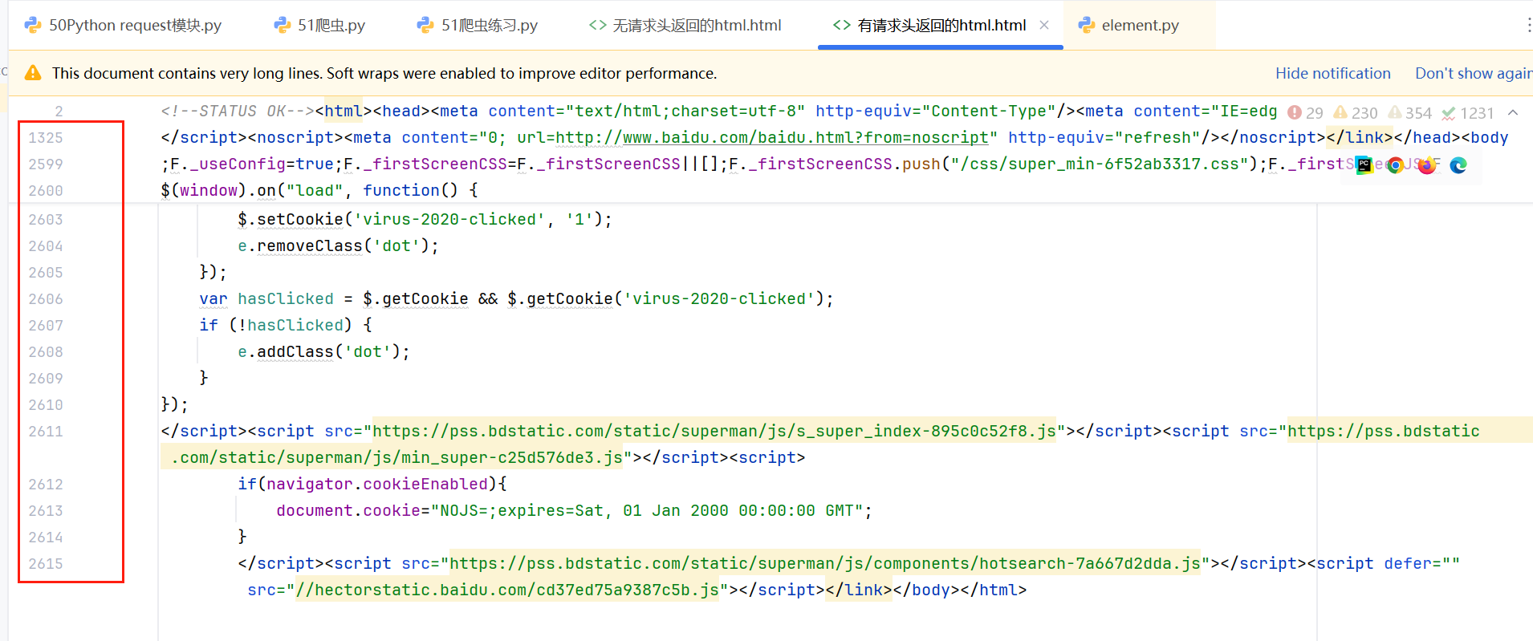Click the www.baidu.com noscript URL in code
This screenshot has height=641, width=1533.
click(x=771, y=138)
